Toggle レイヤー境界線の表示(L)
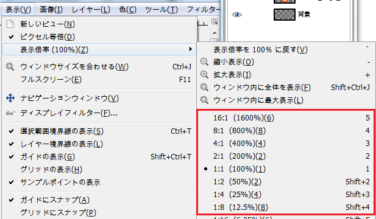The image size is (376, 219). [x=99, y=144]
